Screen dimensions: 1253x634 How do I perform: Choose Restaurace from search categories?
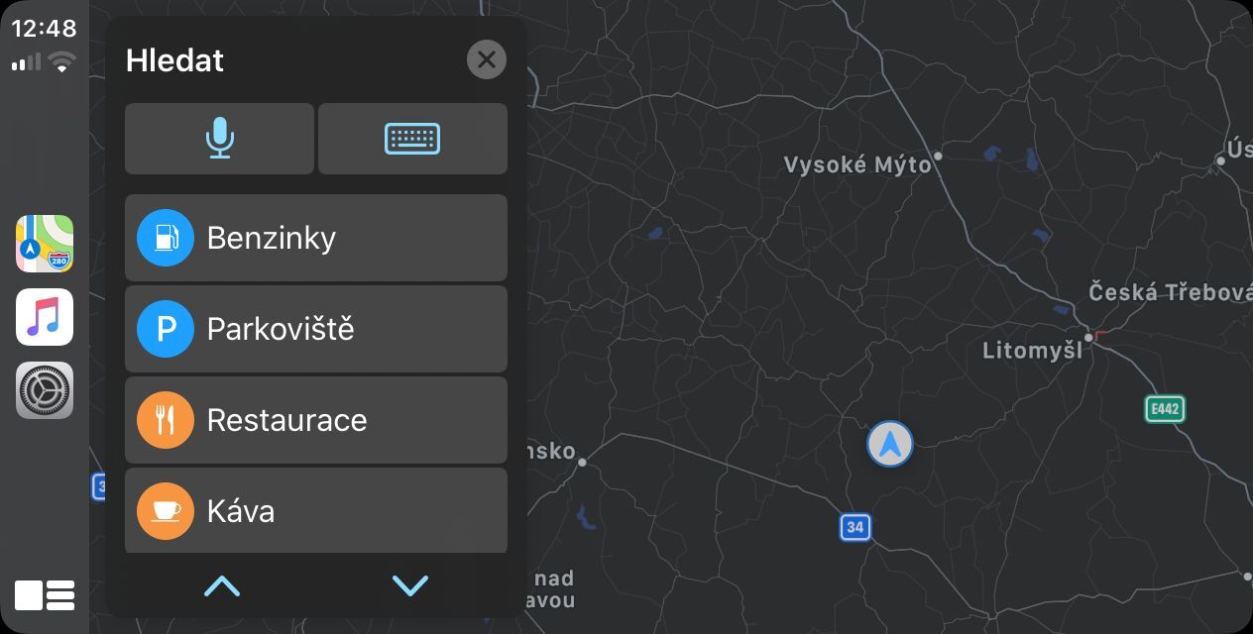[x=315, y=420]
